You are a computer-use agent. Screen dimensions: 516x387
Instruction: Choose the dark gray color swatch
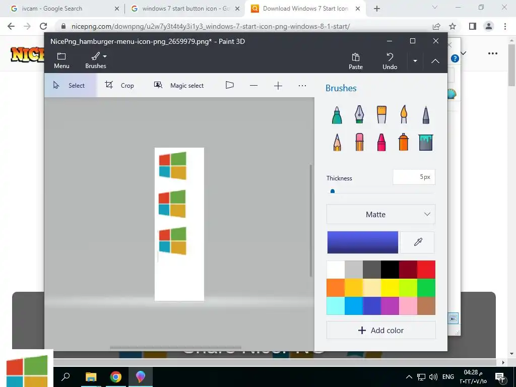click(372, 270)
